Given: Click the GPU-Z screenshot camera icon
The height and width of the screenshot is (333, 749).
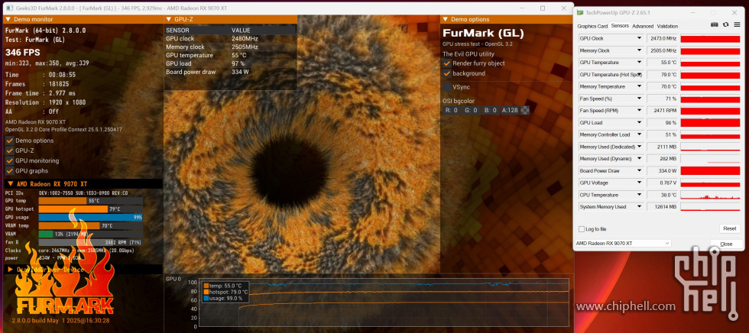Looking at the screenshot, I should click(714, 24).
